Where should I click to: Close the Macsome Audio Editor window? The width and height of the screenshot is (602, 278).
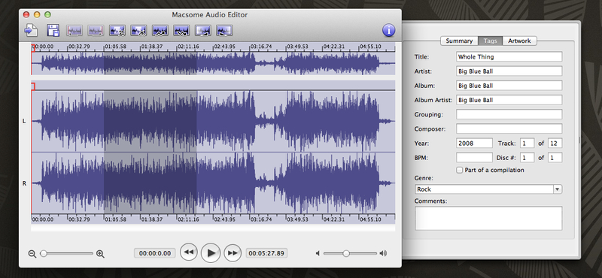(26, 14)
